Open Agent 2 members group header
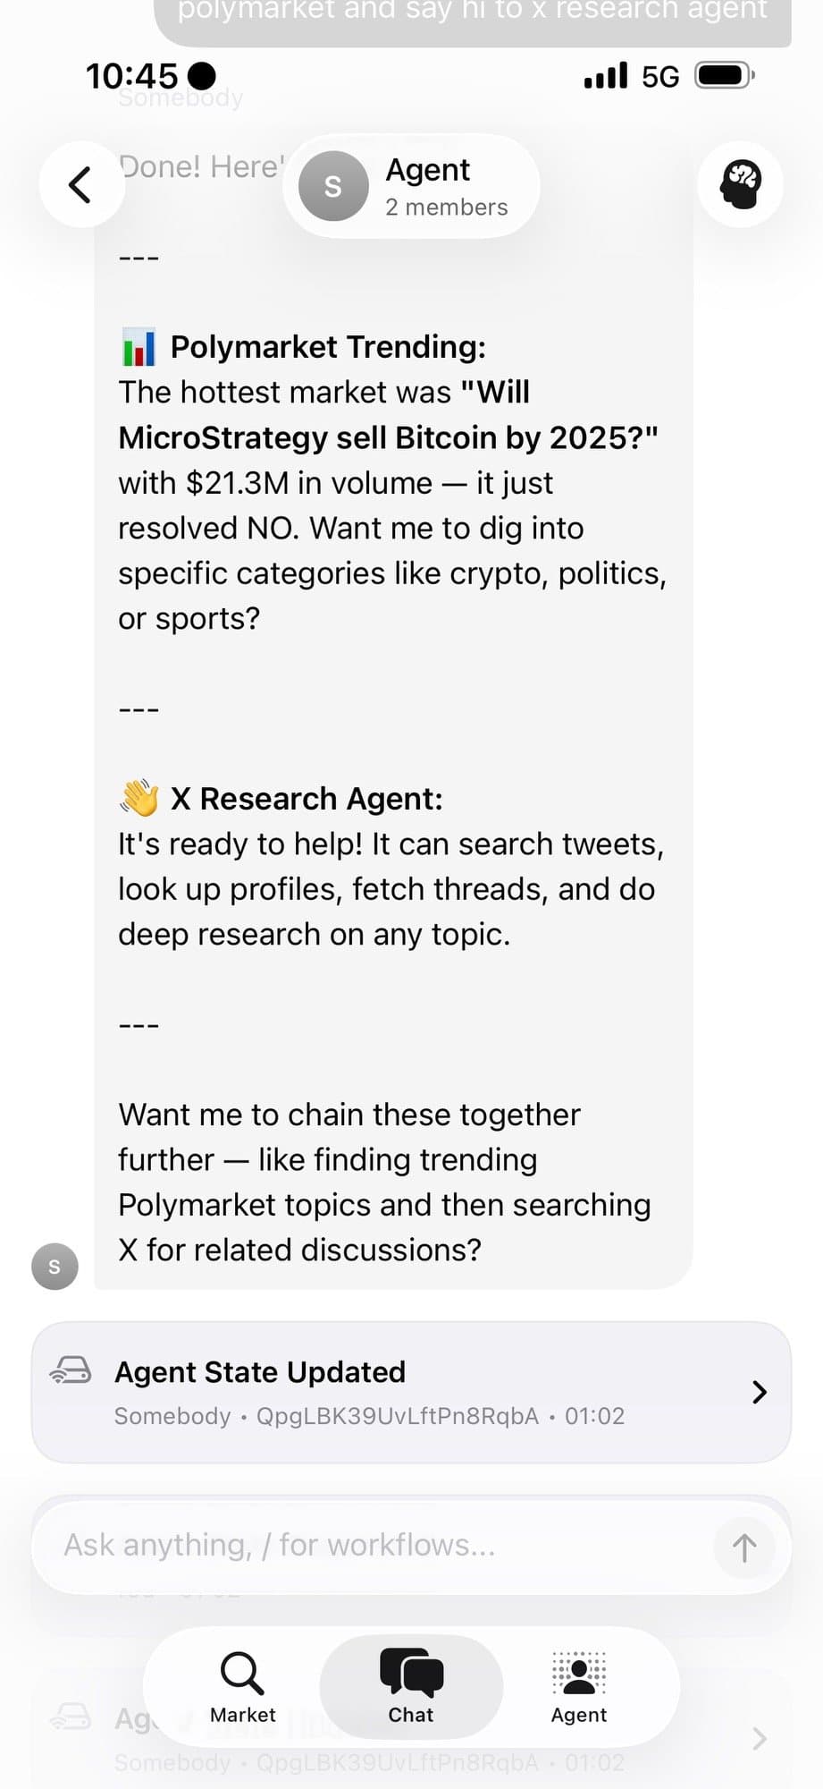Image resolution: width=823 pixels, height=1789 pixels. 445,186
